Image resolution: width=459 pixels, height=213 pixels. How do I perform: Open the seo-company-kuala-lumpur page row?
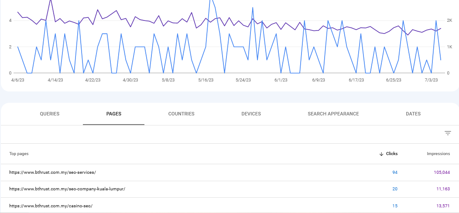click(x=229, y=189)
